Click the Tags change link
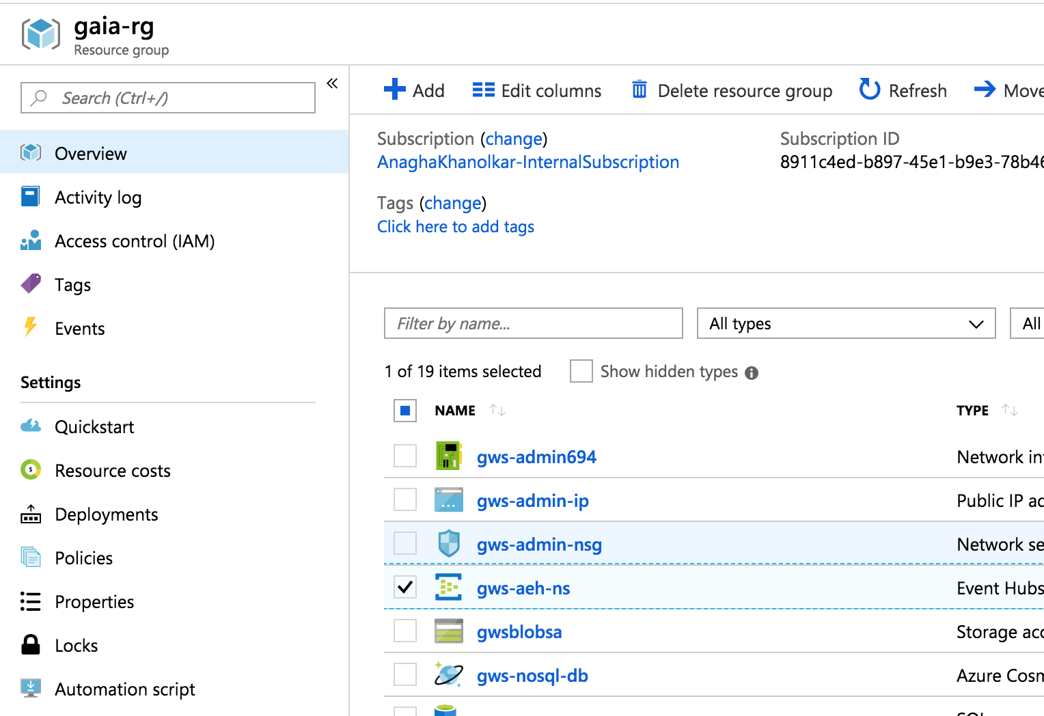Viewport: 1044px width, 716px height. 452,203
